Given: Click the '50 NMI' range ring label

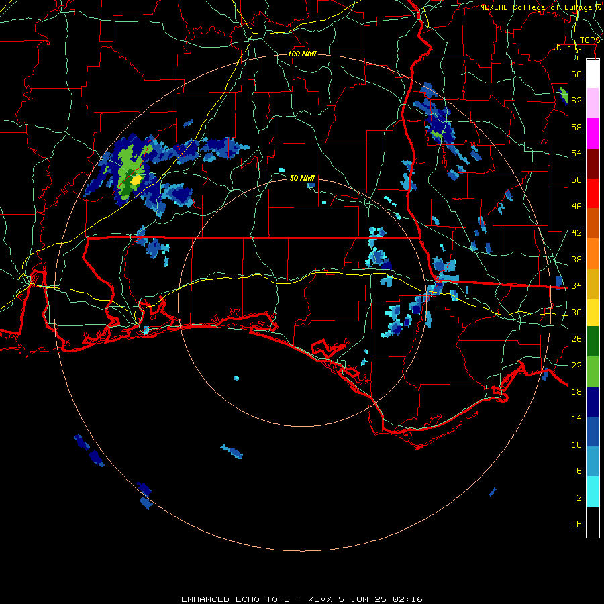Looking at the screenshot, I should pyautogui.click(x=303, y=178).
